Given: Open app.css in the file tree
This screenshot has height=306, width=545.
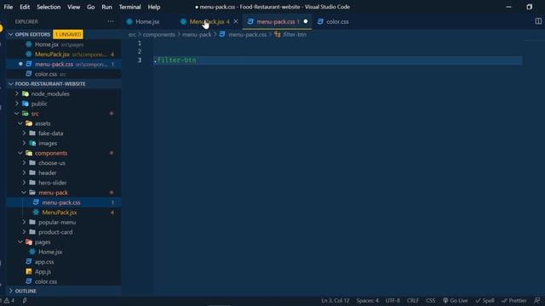Looking at the screenshot, I should (x=64, y=262).
